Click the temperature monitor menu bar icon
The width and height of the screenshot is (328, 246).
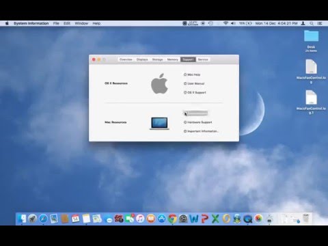coord(191,23)
